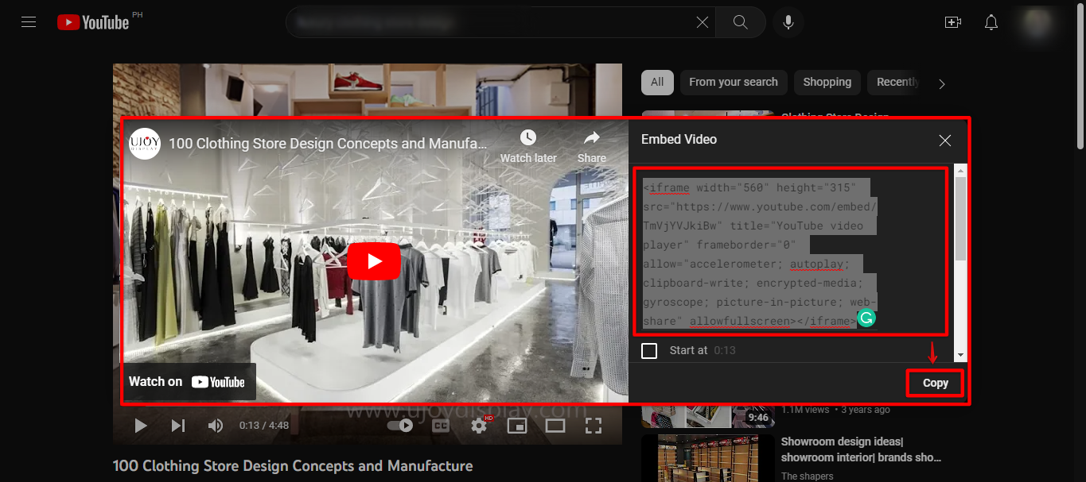
Task: Click the voice search microphone icon
Action: (788, 22)
